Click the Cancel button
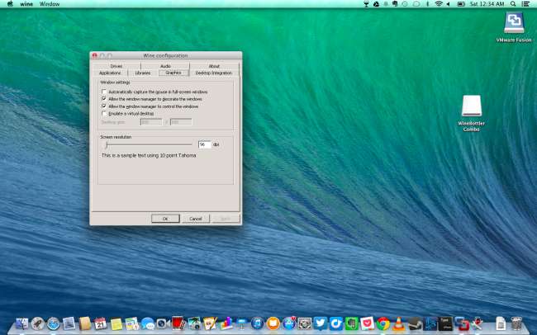This screenshot has width=537, height=335. 195,219
